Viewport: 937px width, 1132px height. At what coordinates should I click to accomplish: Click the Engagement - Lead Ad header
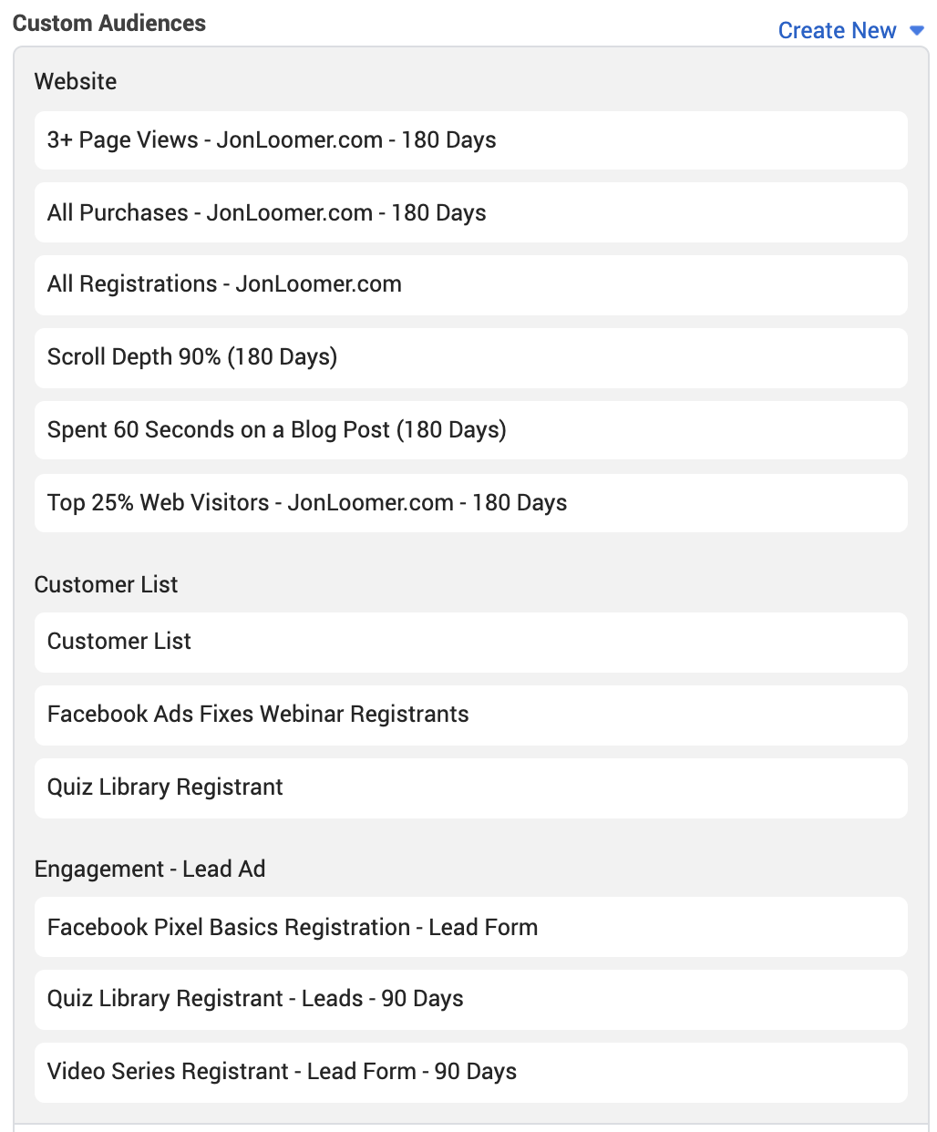(x=149, y=869)
